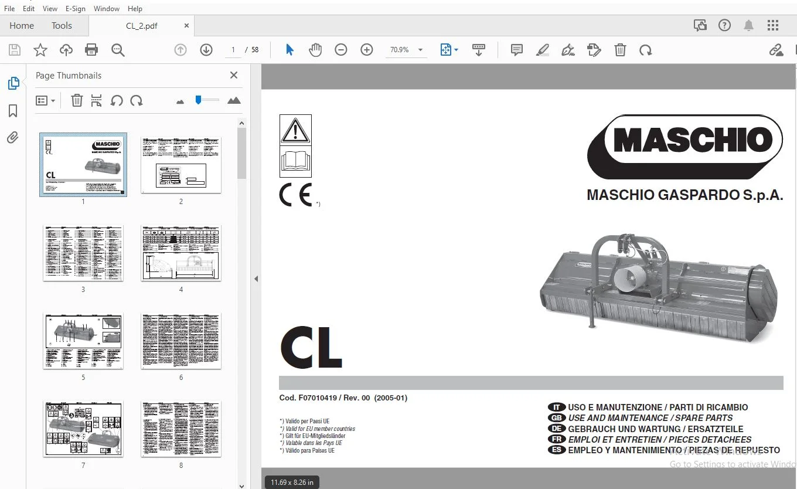Enlarge thumbnails with large mountain icon
Screen dimensions: 797x489
(x=234, y=101)
